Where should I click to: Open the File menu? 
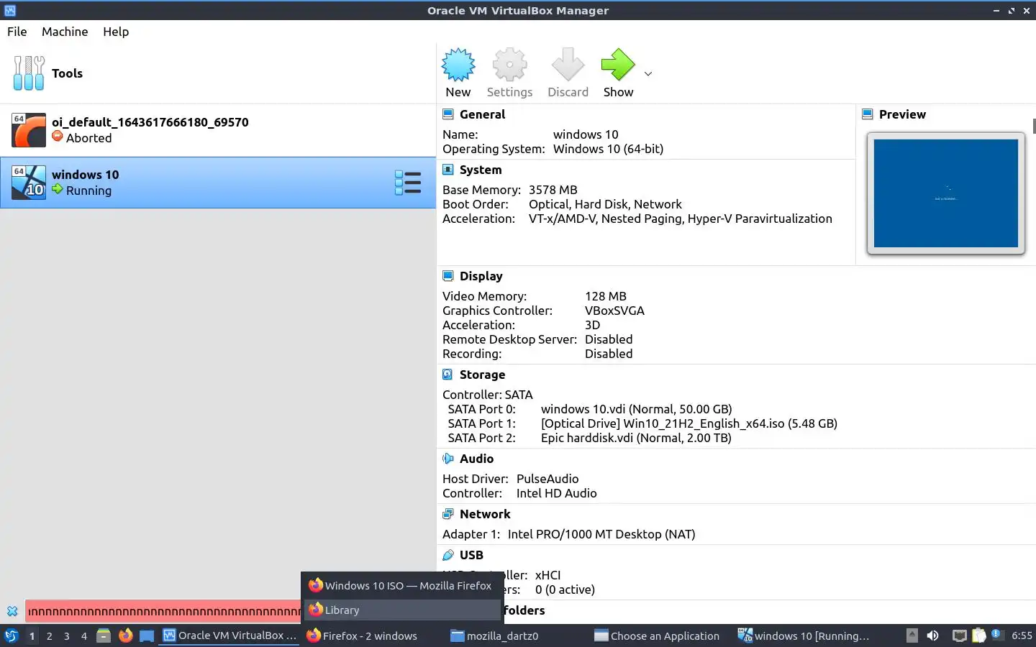tap(17, 32)
